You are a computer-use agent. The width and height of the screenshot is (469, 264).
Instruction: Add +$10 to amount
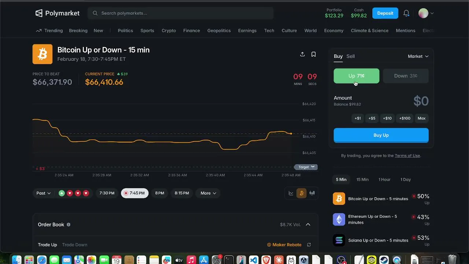387,118
